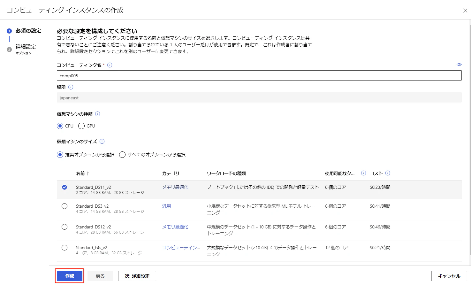Click the Standard_DS3_v2 name text
This screenshot has width=471, height=285.
pyautogui.click(x=92, y=206)
